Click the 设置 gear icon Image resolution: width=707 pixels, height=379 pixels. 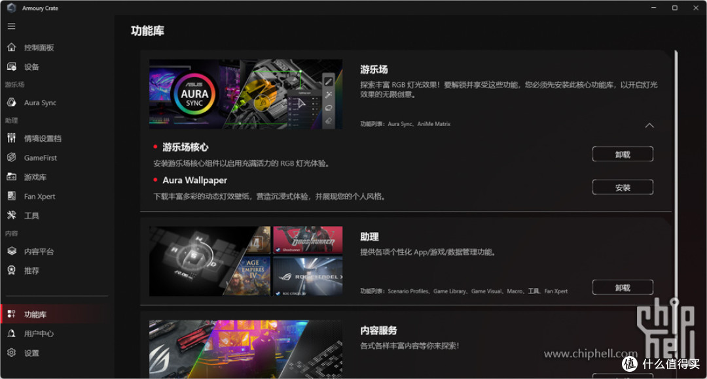(x=12, y=352)
